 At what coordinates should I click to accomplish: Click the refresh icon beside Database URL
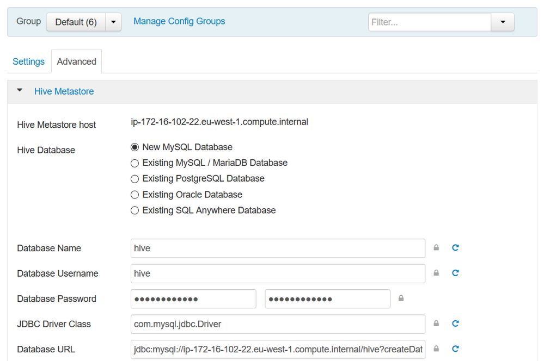pyautogui.click(x=455, y=349)
